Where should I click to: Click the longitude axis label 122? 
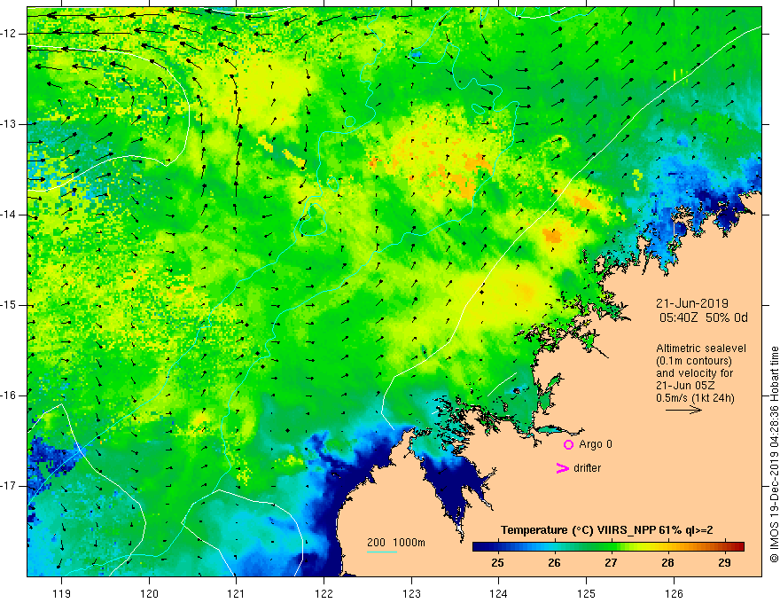tap(324, 593)
